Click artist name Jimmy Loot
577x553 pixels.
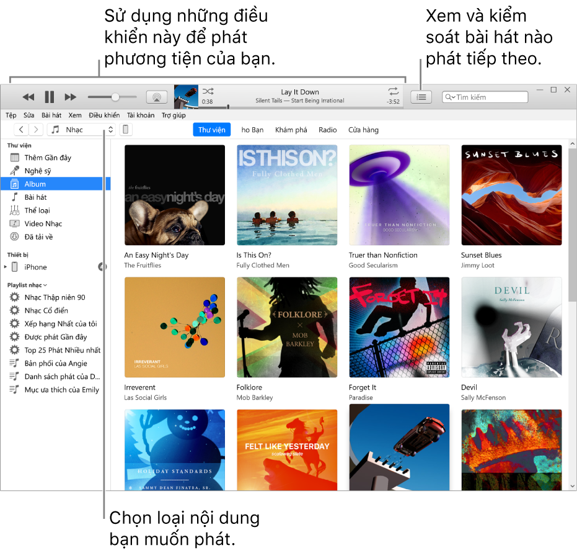point(478,265)
